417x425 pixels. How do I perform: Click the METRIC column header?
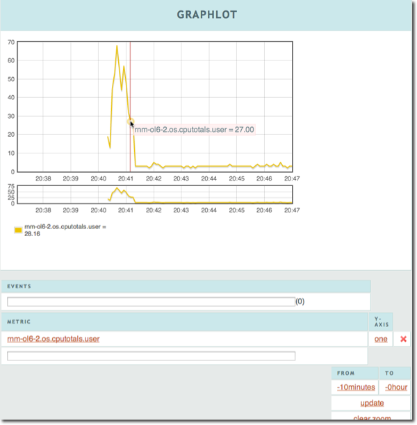(19, 322)
